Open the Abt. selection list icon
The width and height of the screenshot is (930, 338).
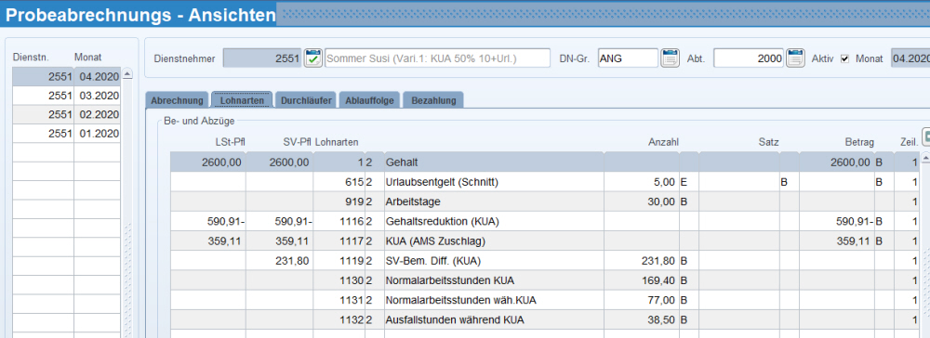point(795,58)
